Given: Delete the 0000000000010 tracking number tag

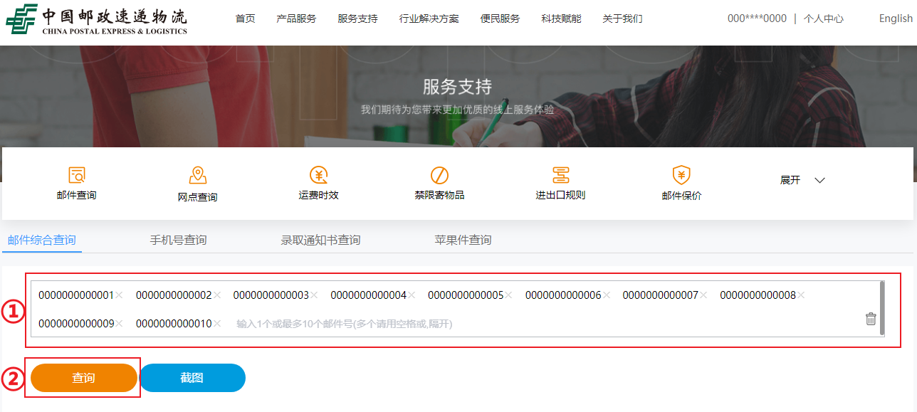Looking at the screenshot, I should tap(216, 324).
